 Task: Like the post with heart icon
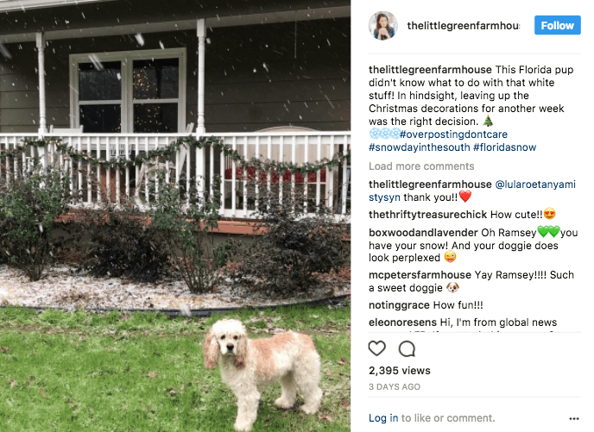point(377,348)
